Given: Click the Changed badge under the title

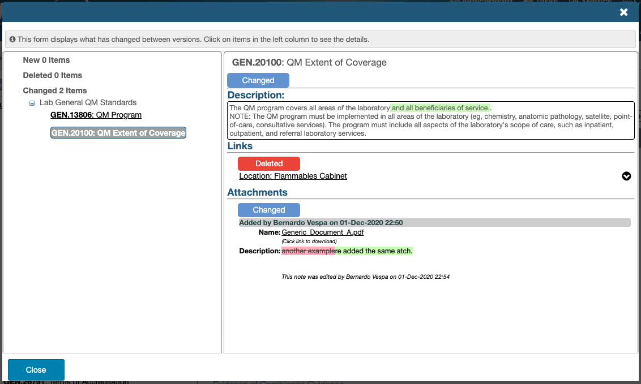Looking at the screenshot, I should tap(258, 80).
